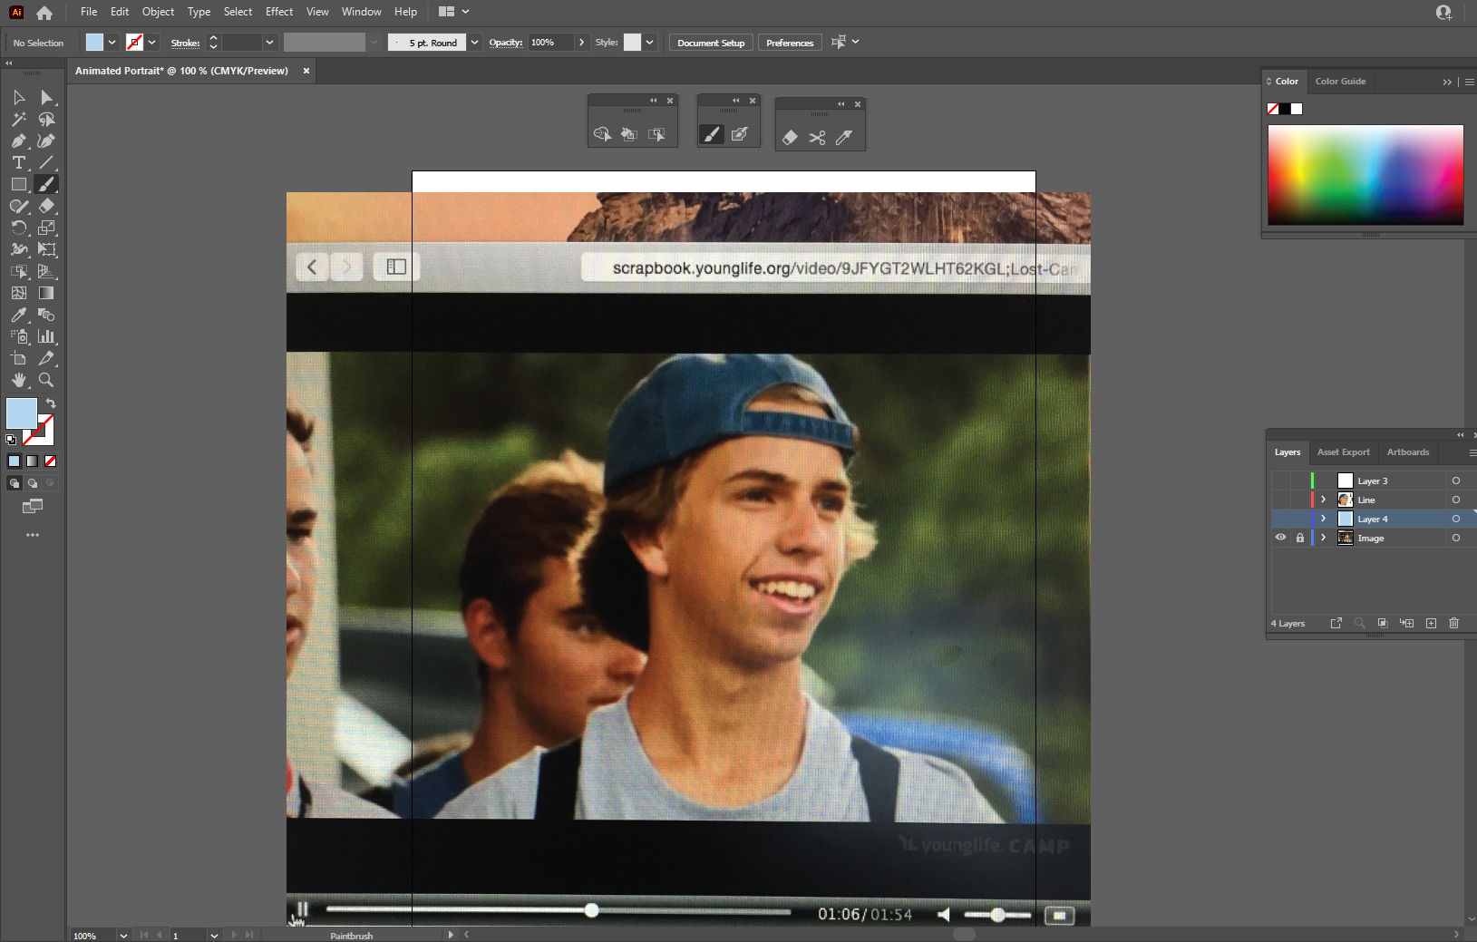
Task: Click the Create New Layer icon
Action: pyautogui.click(x=1430, y=623)
